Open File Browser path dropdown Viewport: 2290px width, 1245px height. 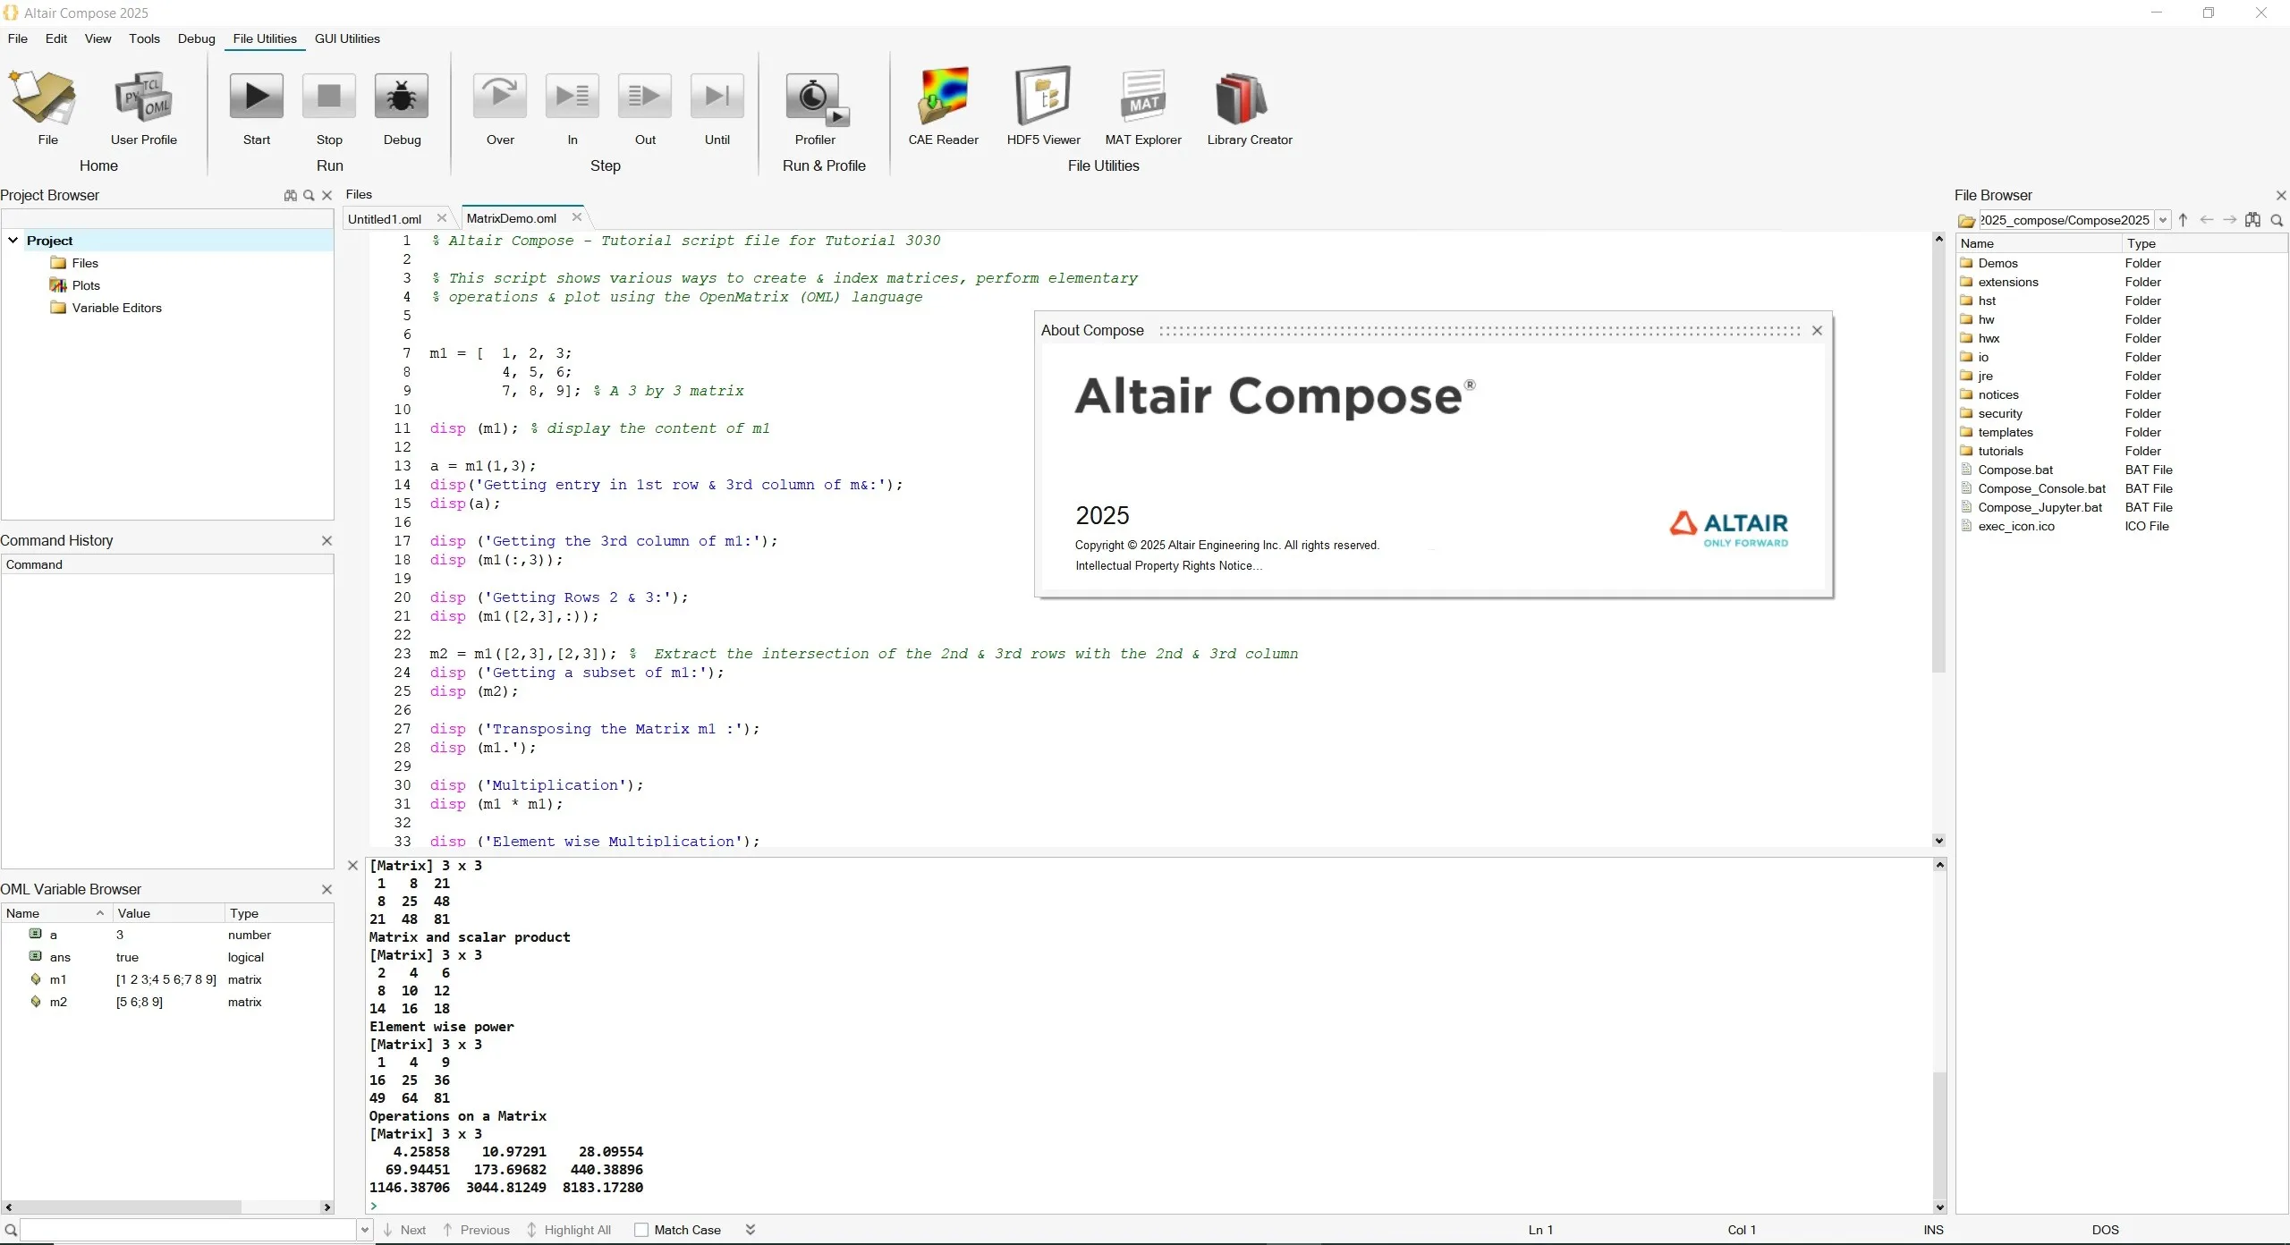click(x=2163, y=221)
